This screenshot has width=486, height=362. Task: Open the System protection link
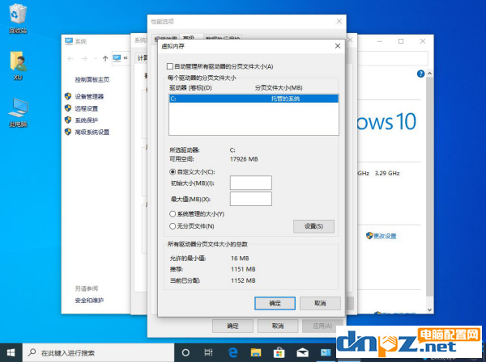[87, 120]
